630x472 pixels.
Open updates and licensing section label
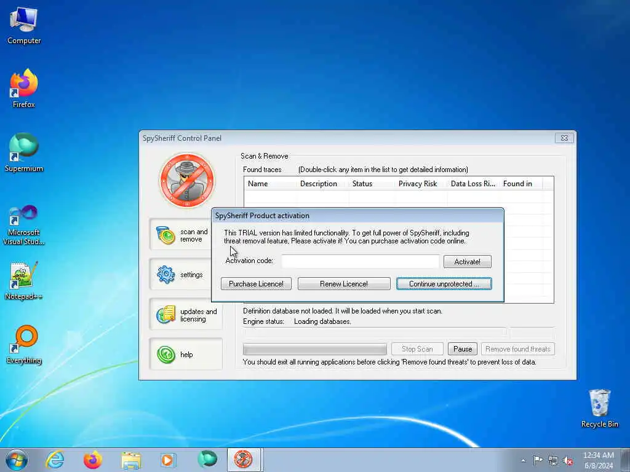198,315
